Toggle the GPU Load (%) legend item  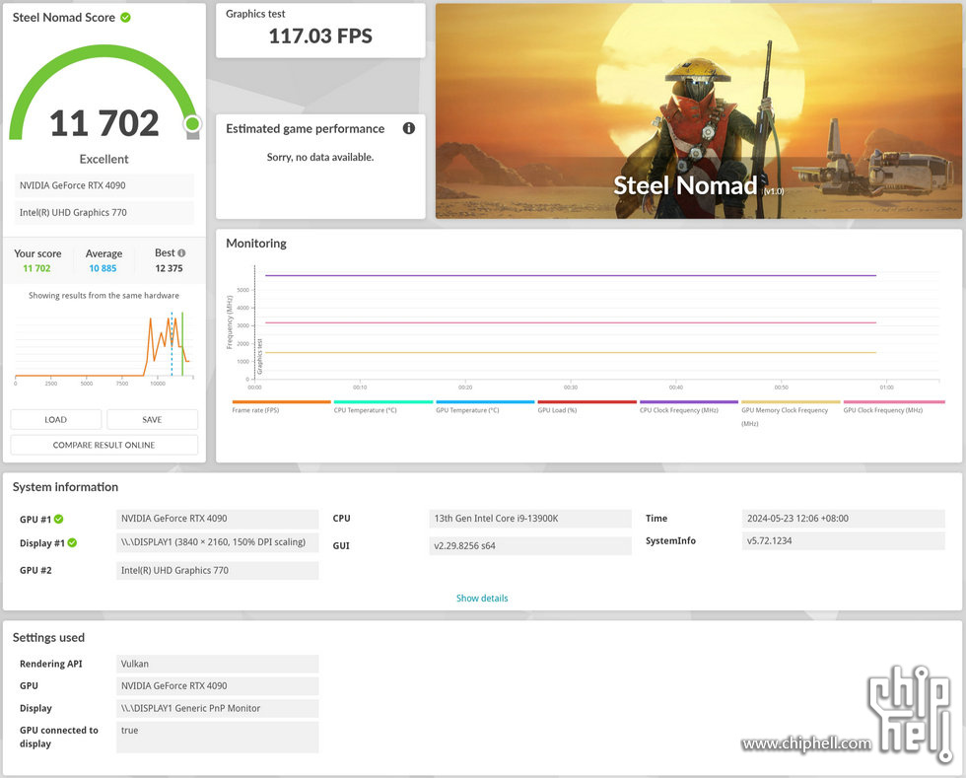[586, 407]
